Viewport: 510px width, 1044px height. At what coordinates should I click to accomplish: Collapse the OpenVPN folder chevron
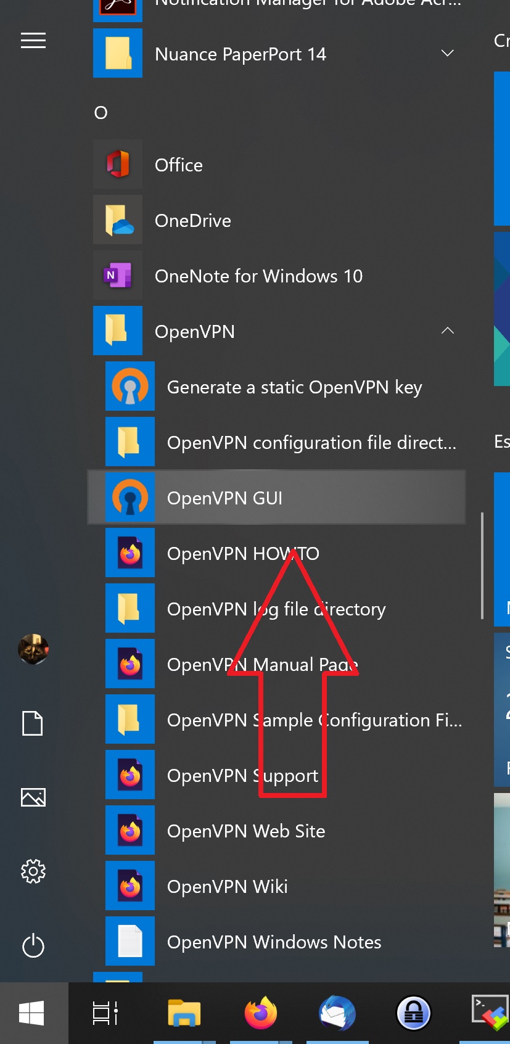tap(448, 331)
